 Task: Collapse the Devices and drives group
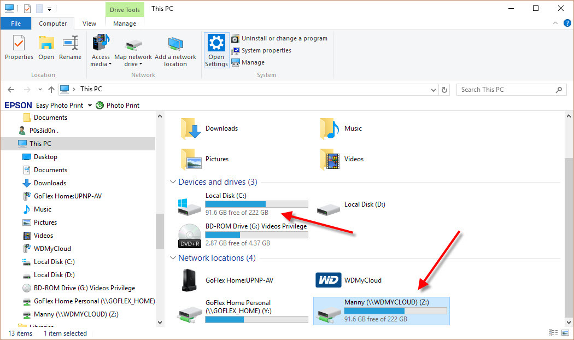pyautogui.click(x=173, y=182)
